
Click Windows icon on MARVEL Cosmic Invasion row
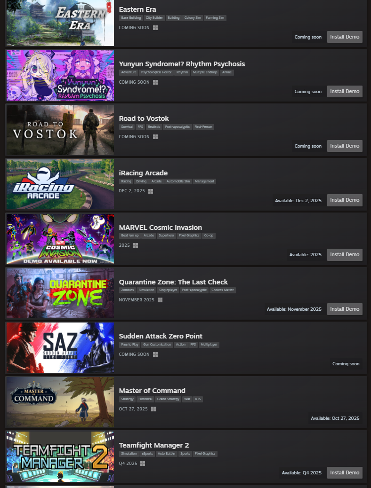136,245
